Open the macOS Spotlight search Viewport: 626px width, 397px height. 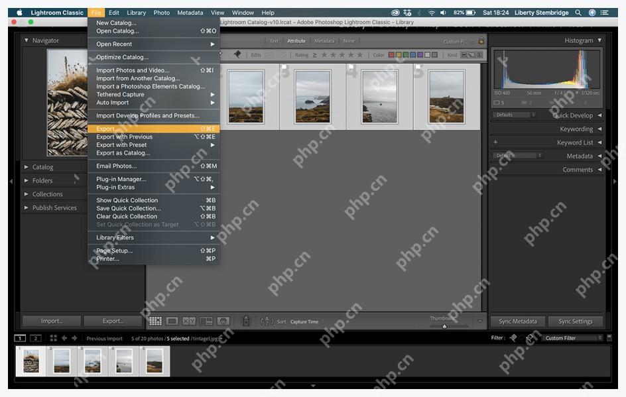coord(578,13)
